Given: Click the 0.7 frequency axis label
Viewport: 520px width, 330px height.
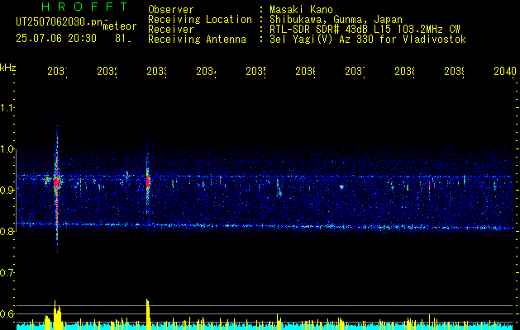Looking at the screenshot, I should click(7, 273).
